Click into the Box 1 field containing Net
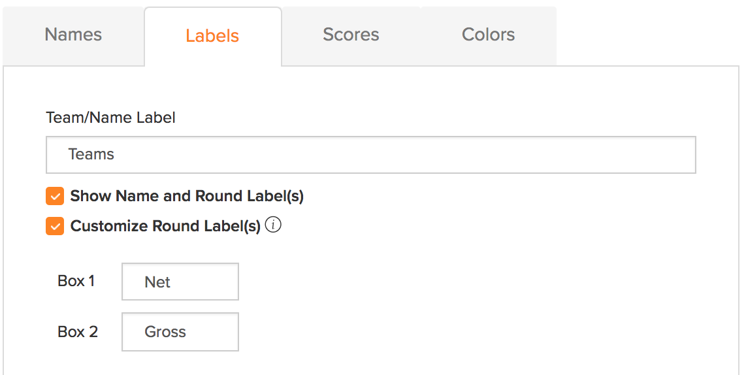 pos(180,282)
